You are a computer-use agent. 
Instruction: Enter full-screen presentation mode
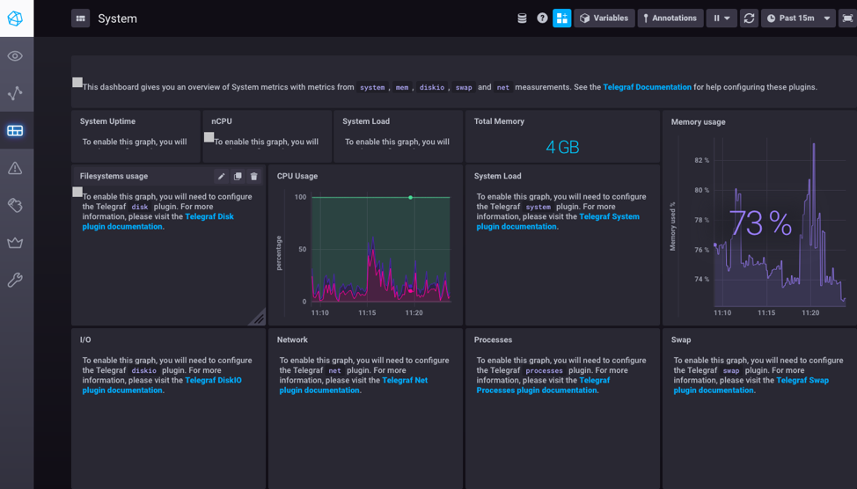click(846, 18)
